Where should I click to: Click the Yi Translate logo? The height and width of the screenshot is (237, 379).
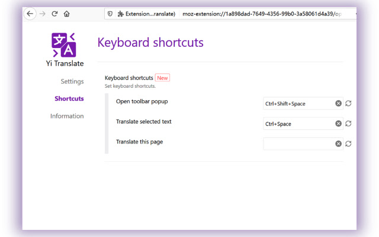point(64,45)
